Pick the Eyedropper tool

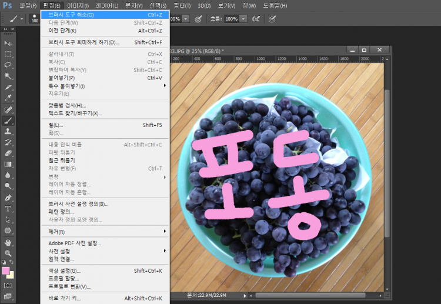tap(8, 98)
